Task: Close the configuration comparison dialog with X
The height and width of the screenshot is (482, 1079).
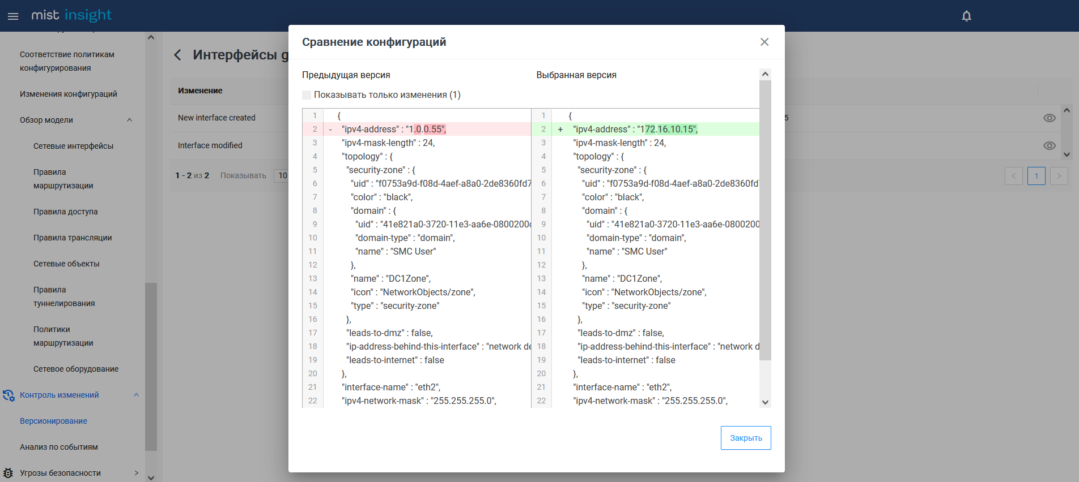Action: pos(764,42)
